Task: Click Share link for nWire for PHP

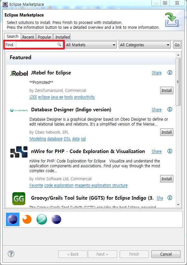Action: [157, 151]
